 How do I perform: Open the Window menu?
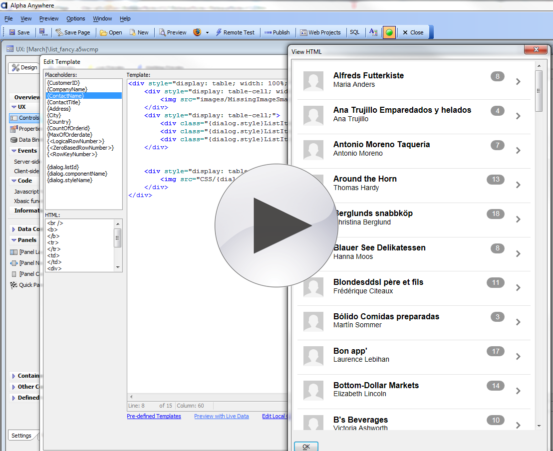point(102,18)
